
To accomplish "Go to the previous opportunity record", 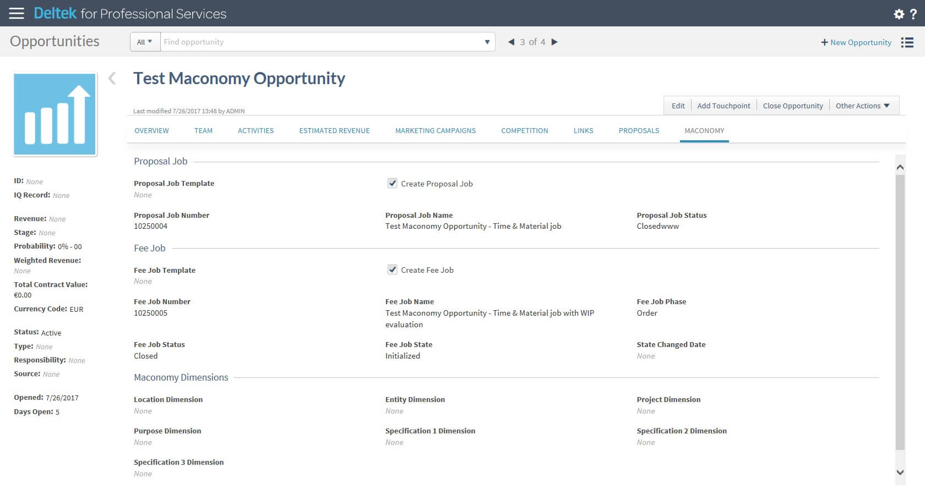I will (x=511, y=42).
